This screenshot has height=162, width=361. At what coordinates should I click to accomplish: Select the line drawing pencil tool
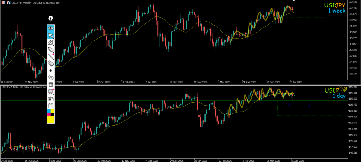coord(51,56)
